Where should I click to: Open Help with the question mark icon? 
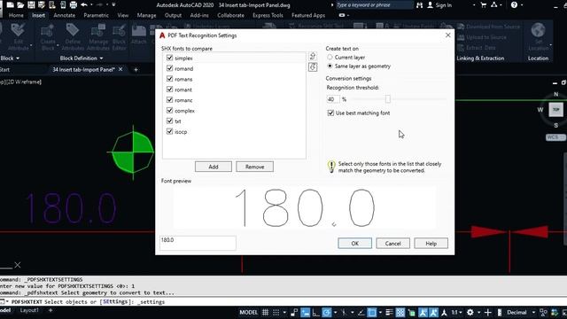tap(514, 5)
